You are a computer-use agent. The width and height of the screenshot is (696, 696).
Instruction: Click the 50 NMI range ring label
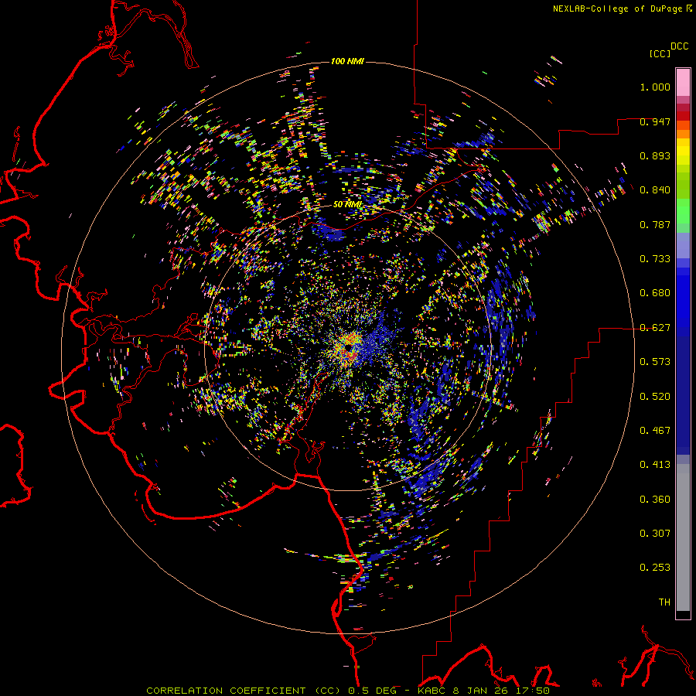[x=347, y=205]
